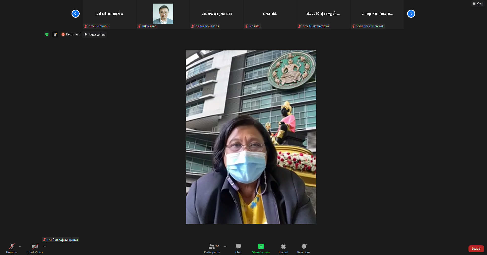Viewport: 487px width, 255px height.
Task: Unmute the microphone
Action: coord(12,248)
